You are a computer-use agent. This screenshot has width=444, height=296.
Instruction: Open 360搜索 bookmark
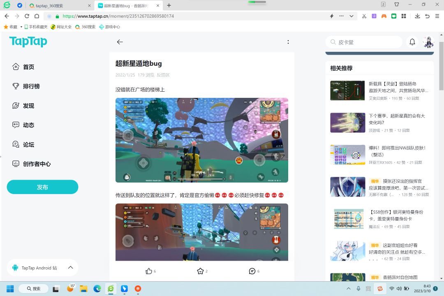click(85, 27)
